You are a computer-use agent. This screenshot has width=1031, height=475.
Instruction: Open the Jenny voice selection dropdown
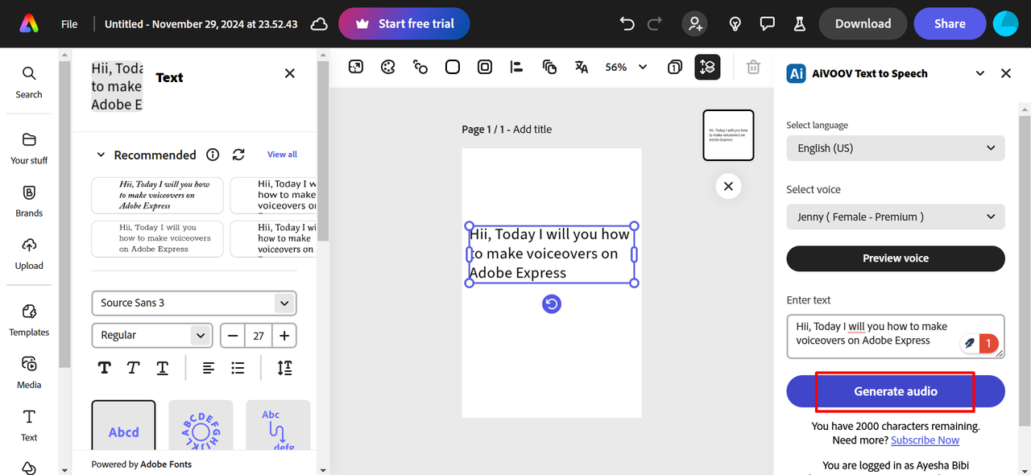click(896, 217)
